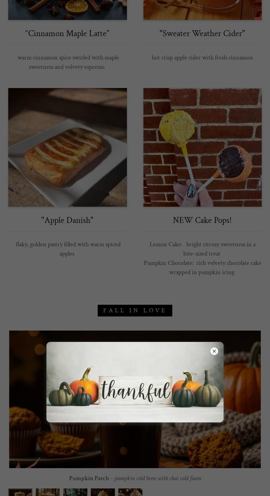Screen dimensions: 270x496
Task: Close the thankful popup with the X icon
Action: tap(214, 351)
